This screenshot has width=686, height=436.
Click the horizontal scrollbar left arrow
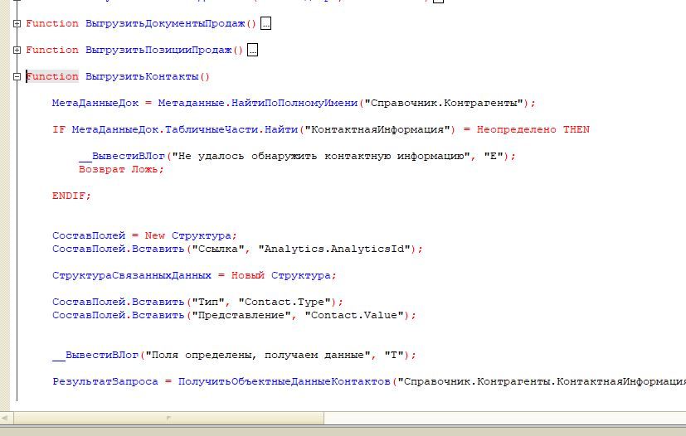[x=5, y=418]
